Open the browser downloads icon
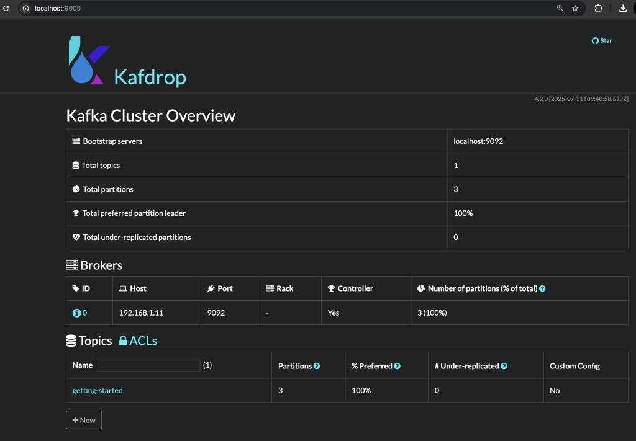The width and height of the screenshot is (636, 441). click(623, 8)
